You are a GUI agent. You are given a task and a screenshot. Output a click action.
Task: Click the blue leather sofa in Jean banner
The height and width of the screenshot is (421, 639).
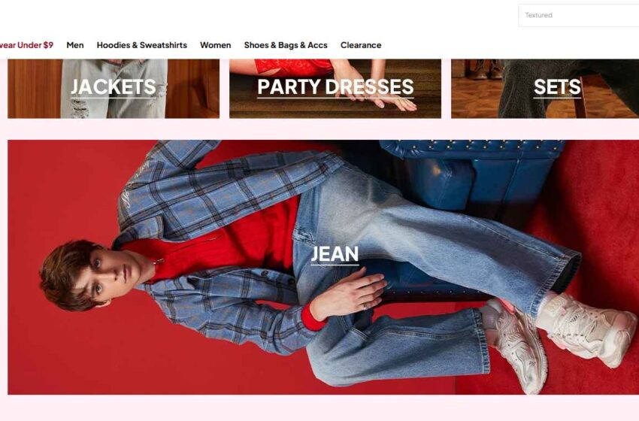tap(473, 180)
